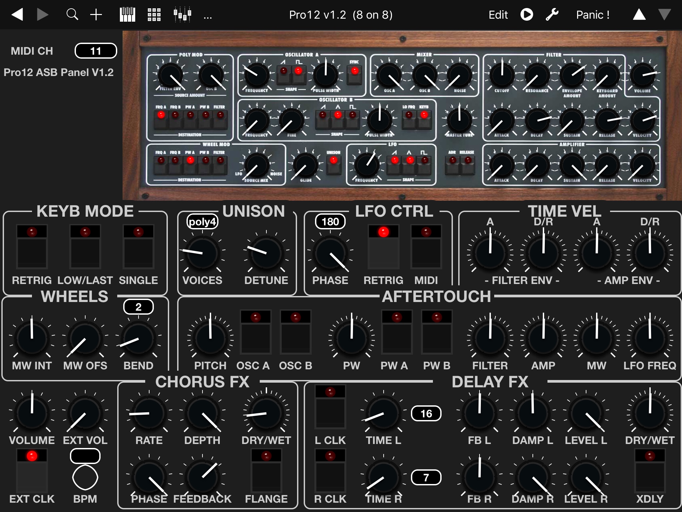Toggle Wheel Mod PW A destination button
The width and height of the screenshot is (682, 512).
tap(190, 165)
